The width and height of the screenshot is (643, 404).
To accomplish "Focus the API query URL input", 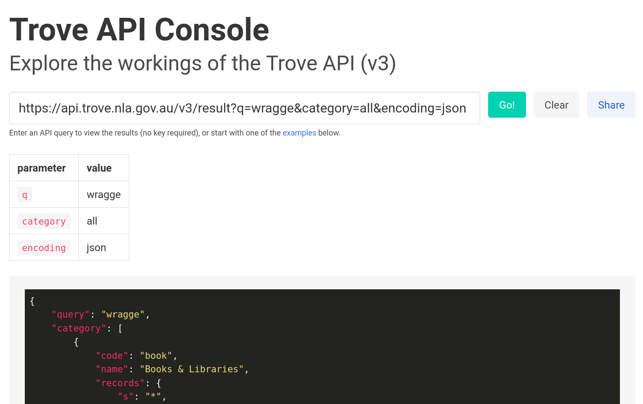I will point(244,108).
